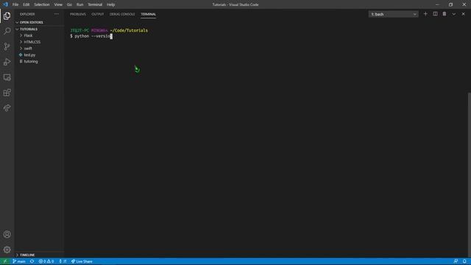Close the terminal panel
This screenshot has width=471, height=265.
[x=463, y=14]
